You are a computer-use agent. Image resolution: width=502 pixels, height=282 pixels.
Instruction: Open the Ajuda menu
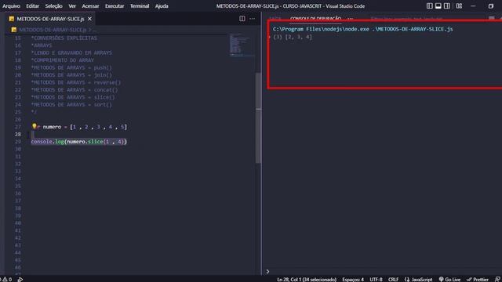coord(162,6)
